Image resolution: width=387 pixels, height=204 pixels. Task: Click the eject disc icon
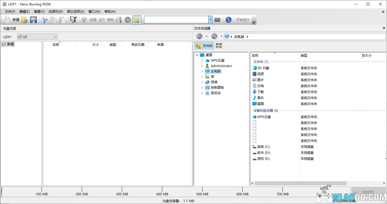128,20
